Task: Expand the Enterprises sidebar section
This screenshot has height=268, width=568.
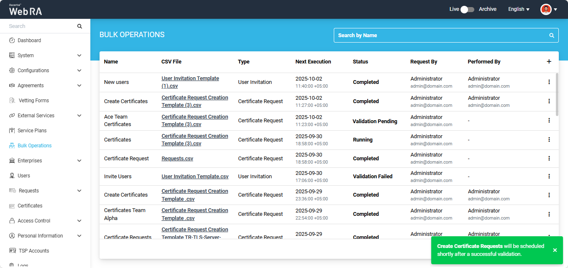Action: [x=79, y=161]
